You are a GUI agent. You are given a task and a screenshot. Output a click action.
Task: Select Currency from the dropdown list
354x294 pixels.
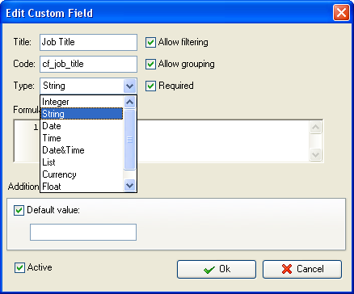(x=82, y=174)
